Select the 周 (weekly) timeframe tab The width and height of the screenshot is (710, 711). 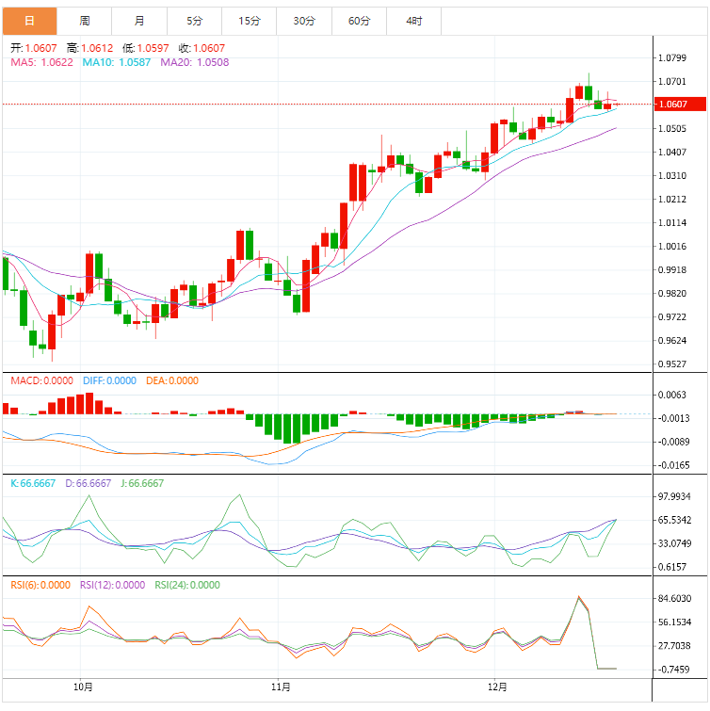click(x=85, y=21)
